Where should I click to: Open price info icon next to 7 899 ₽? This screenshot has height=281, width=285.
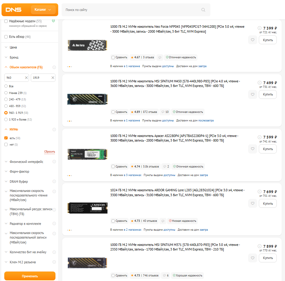click(x=260, y=246)
